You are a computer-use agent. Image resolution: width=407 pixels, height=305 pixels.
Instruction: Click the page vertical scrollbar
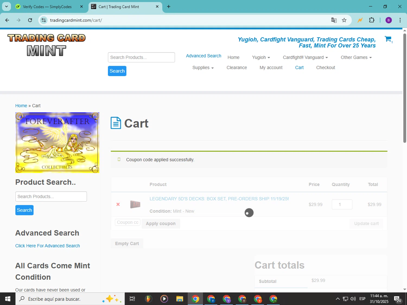coord(405,88)
